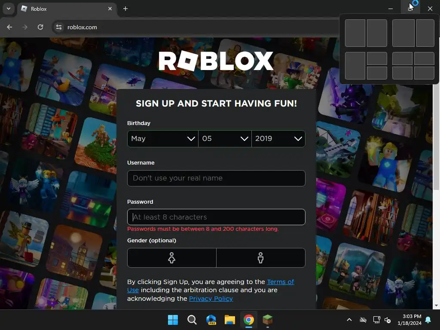Close the Roblox tab

(x=110, y=9)
